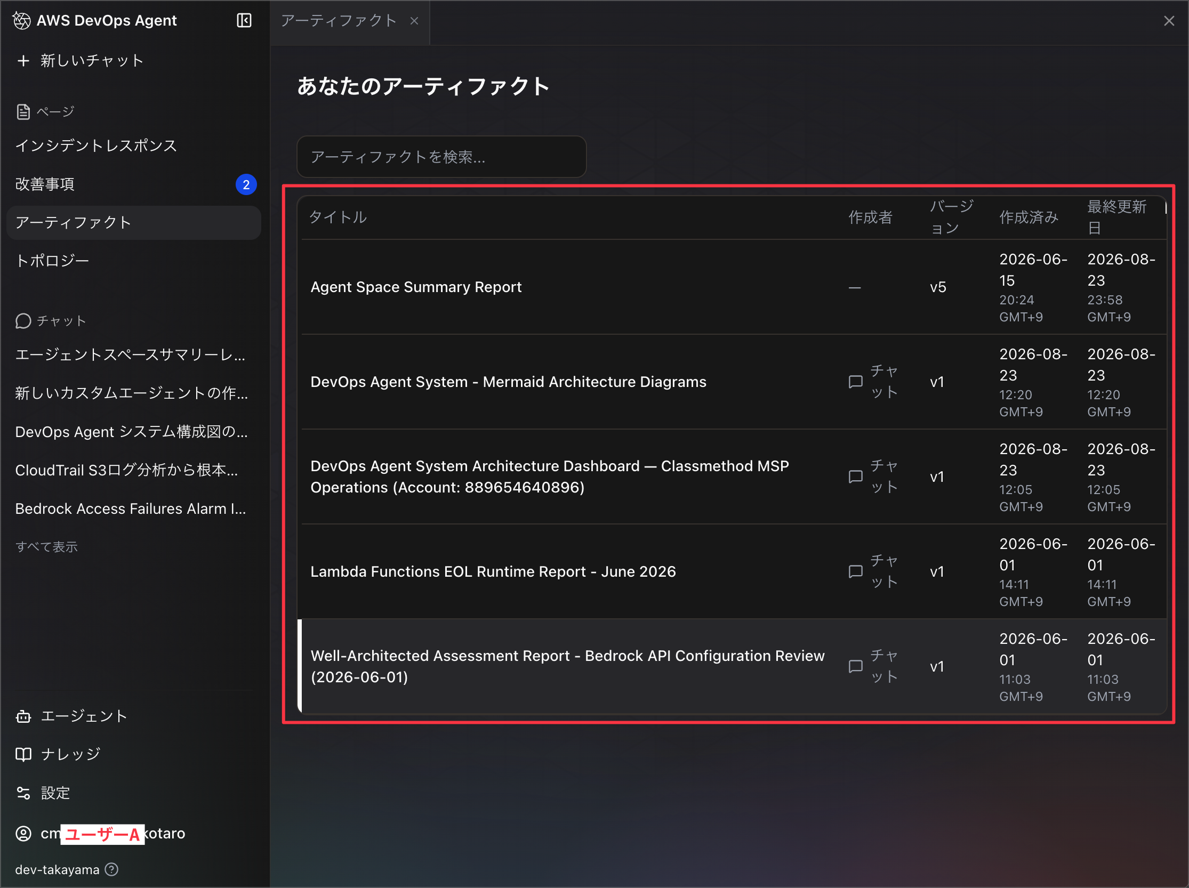The width and height of the screenshot is (1189, 888).
Task: Switch to the アーティファクト tab
Action: [339, 21]
